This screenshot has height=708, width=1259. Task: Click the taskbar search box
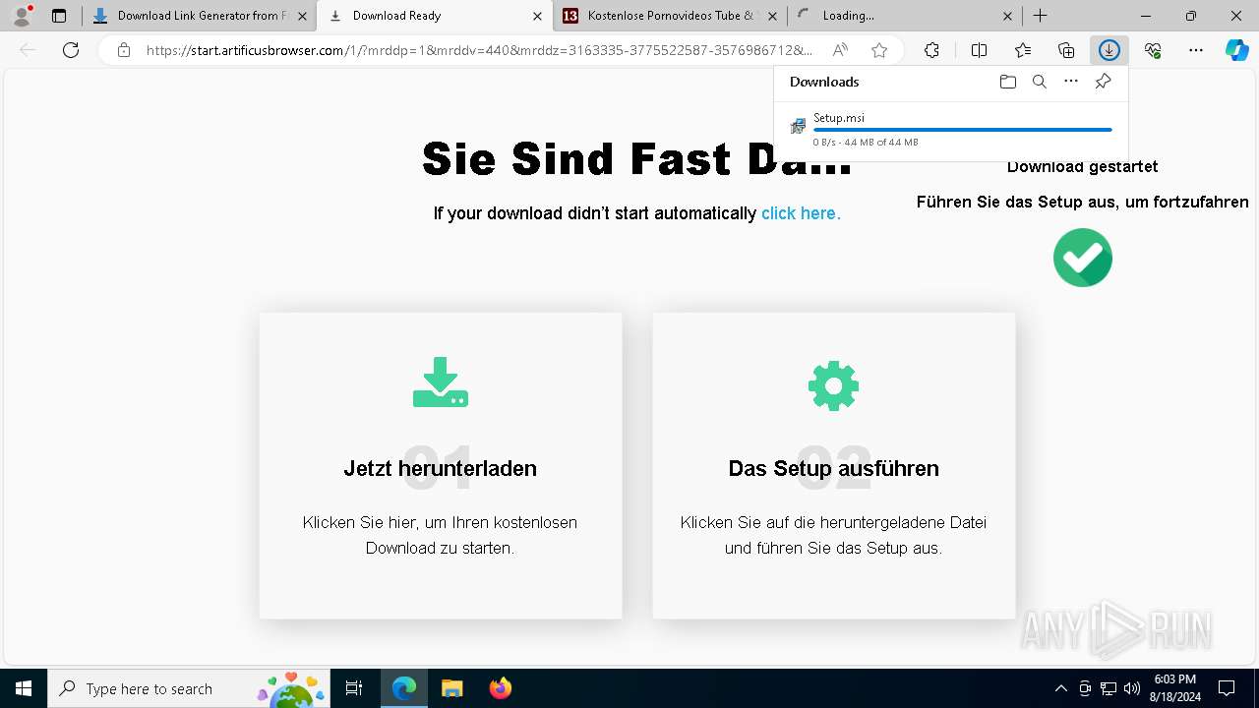pyautogui.click(x=190, y=688)
